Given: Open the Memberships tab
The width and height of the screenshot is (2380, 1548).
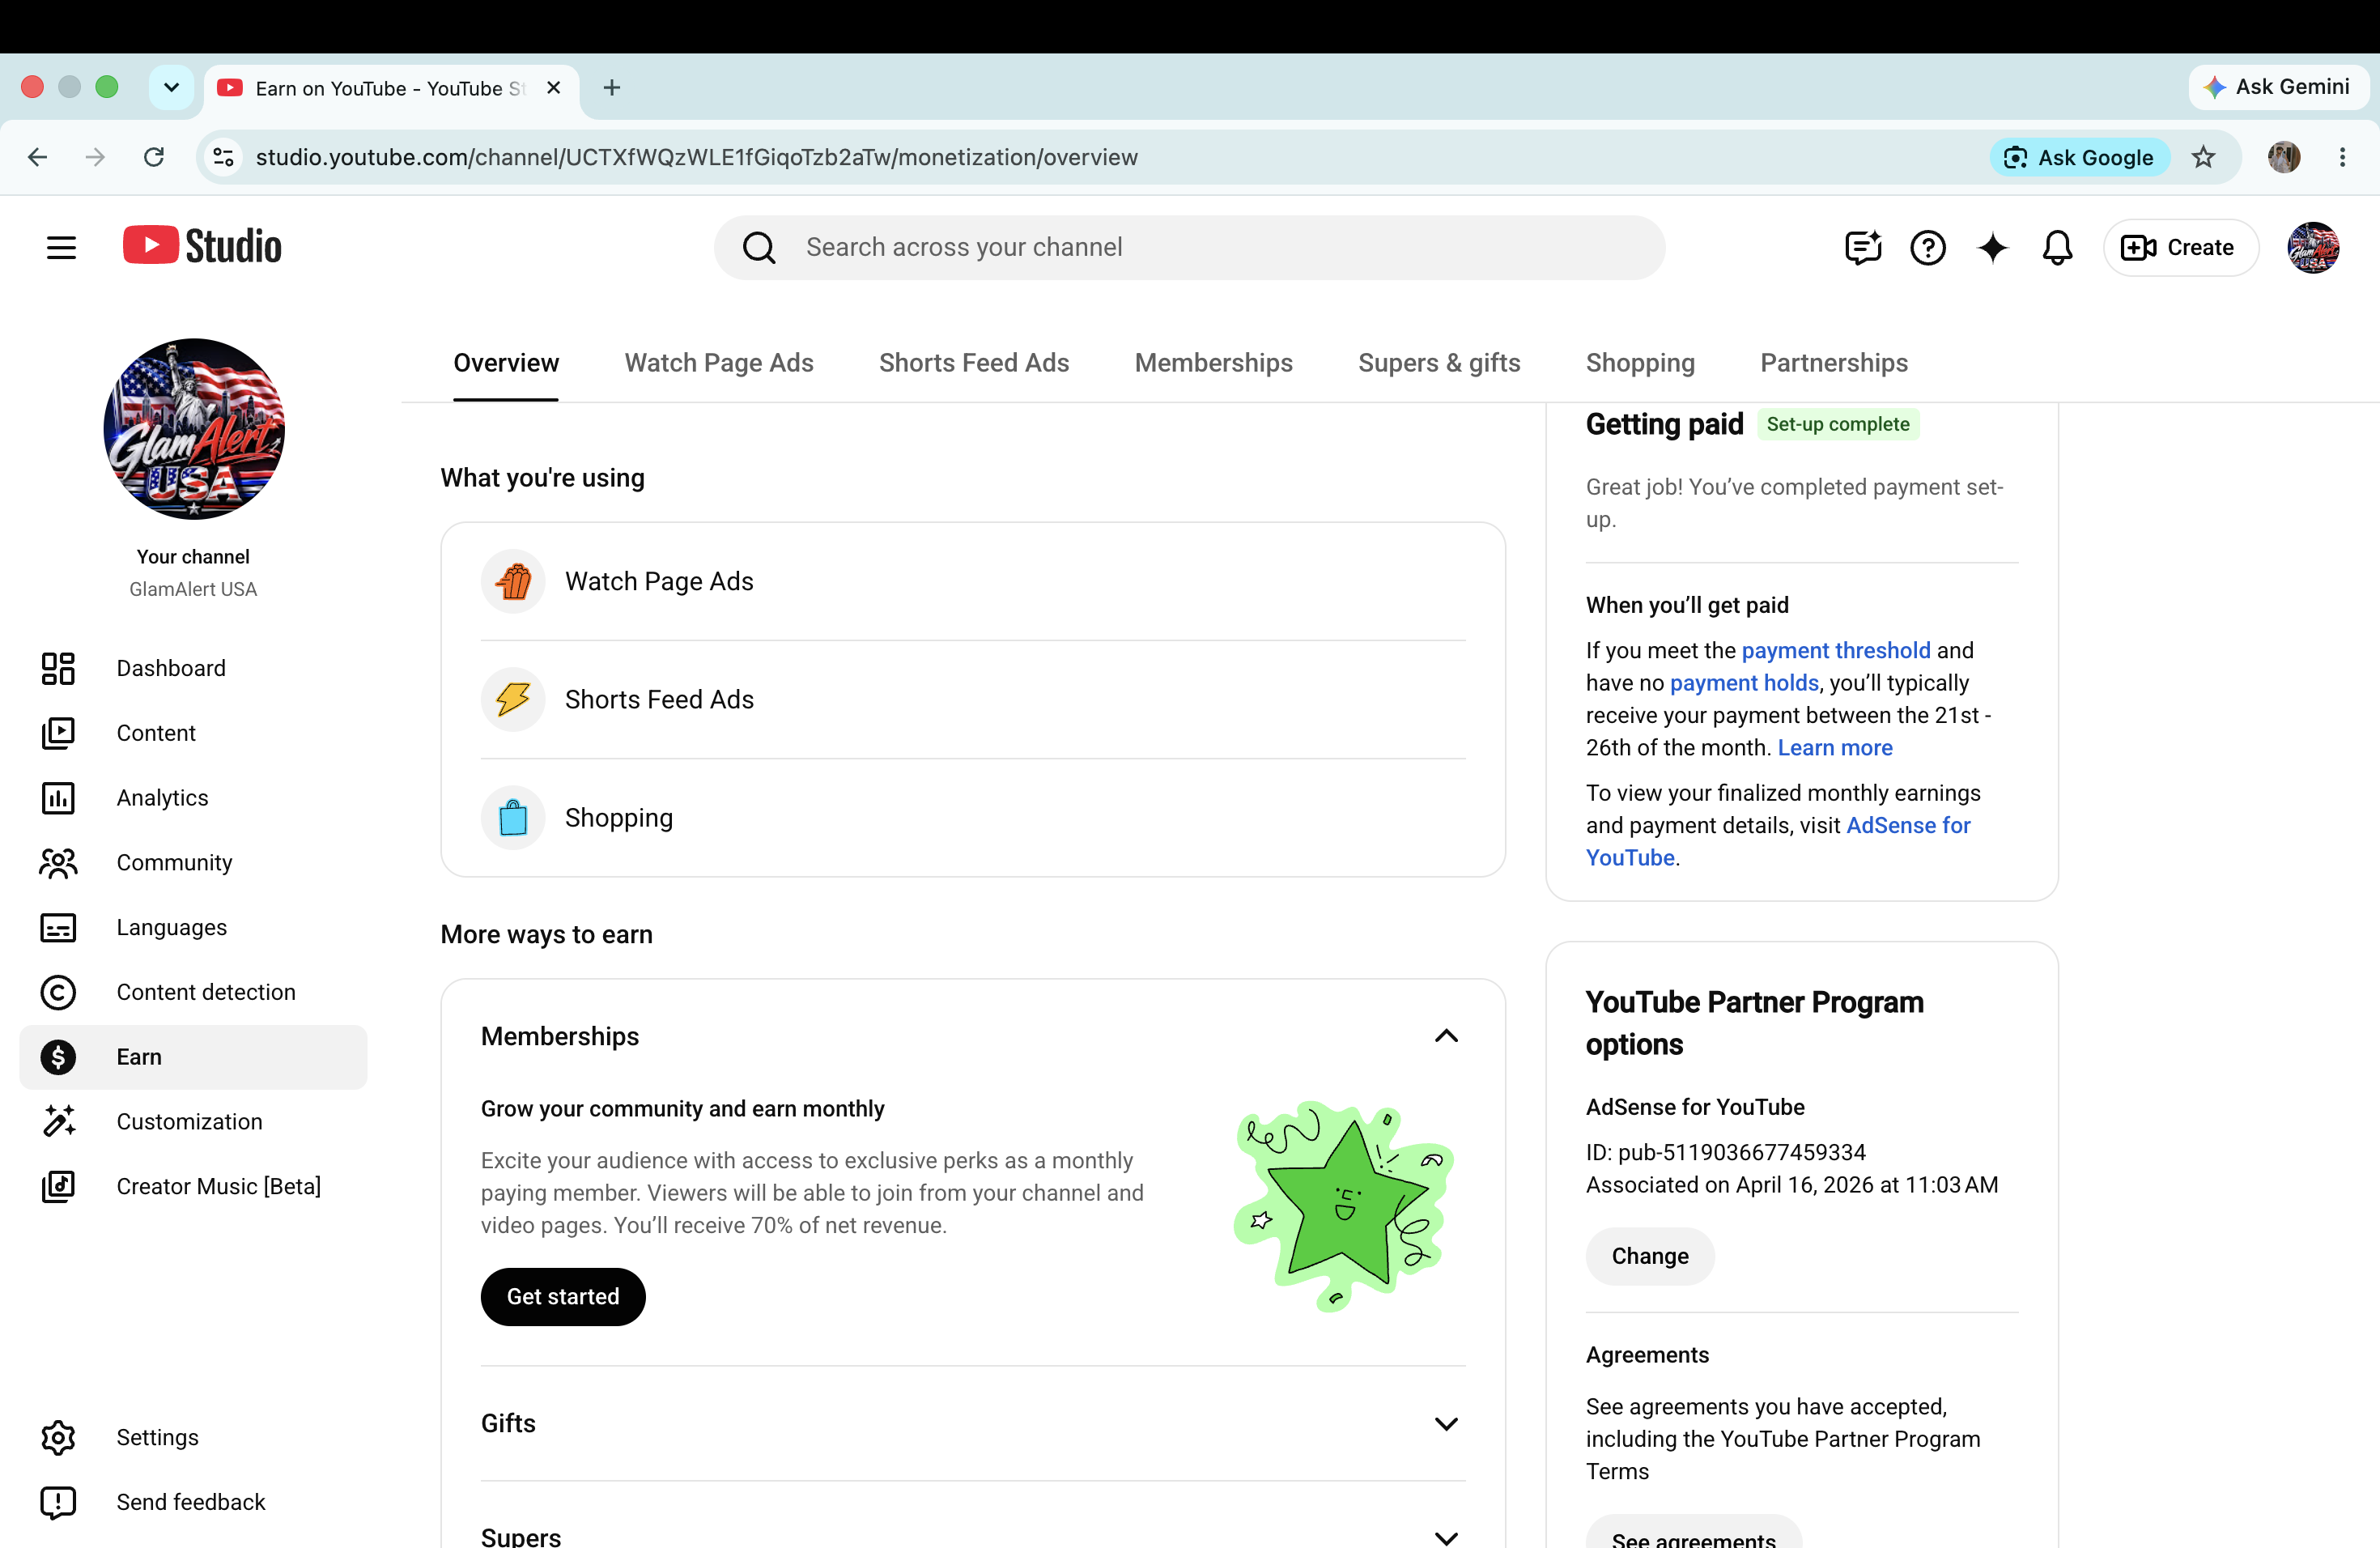Looking at the screenshot, I should click(x=1214, y=362).
